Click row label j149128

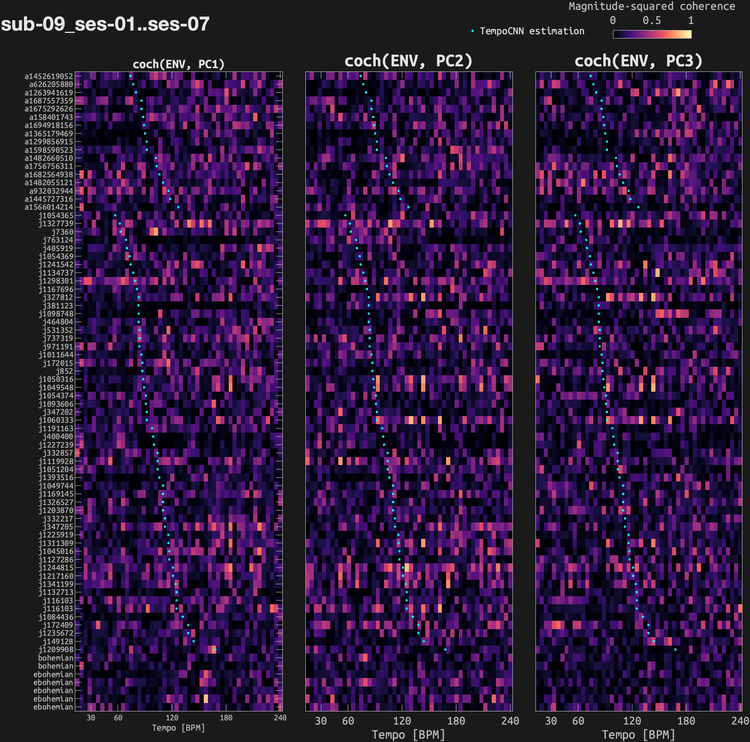click(x=58, y=641)
